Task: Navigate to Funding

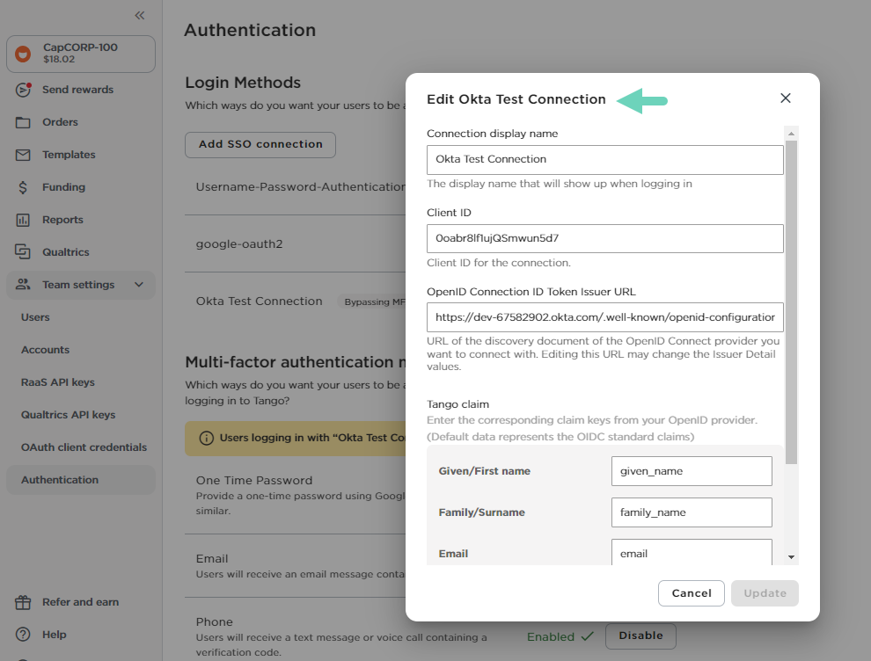Action: tap(64, 187)
